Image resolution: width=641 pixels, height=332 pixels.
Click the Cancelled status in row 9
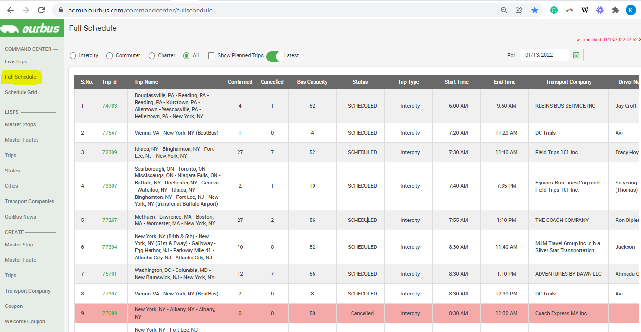(362, 313)
